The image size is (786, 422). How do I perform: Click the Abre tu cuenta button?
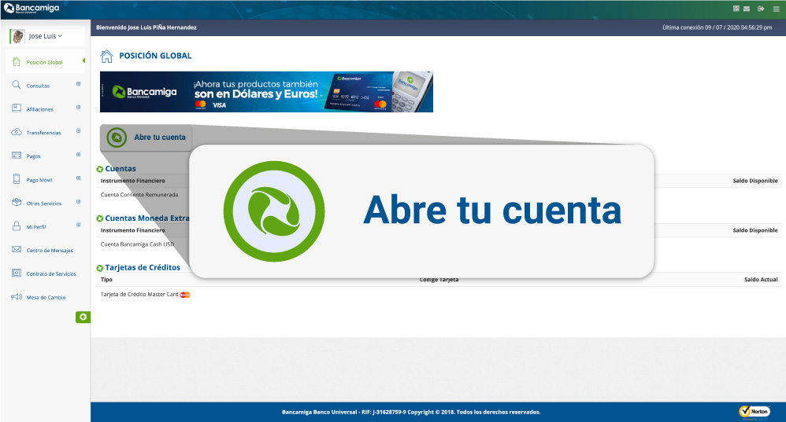[x=146, y=138]
